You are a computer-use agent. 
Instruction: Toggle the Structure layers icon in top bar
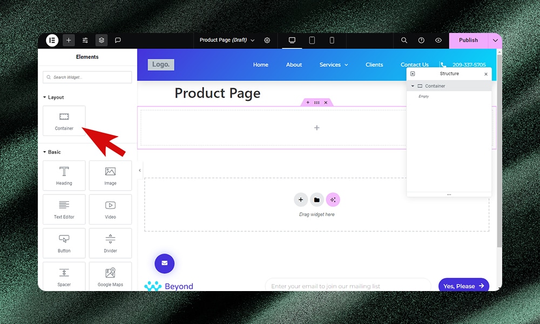click(102, 40)
